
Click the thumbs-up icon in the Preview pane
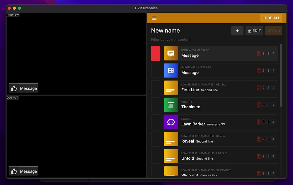14,88
